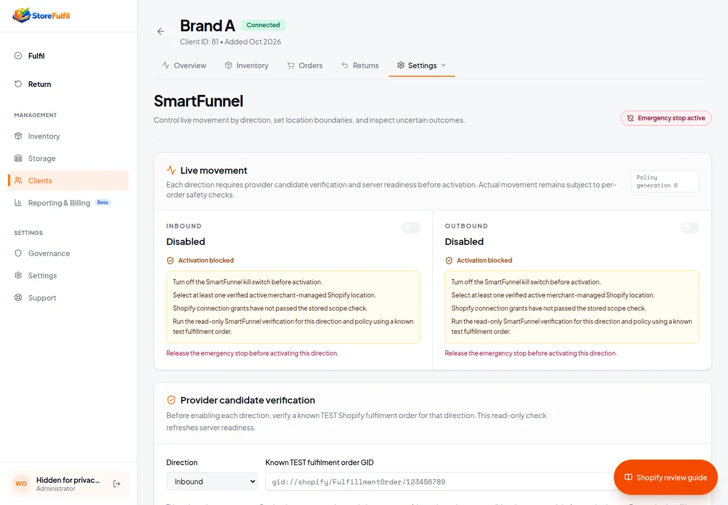Open the Shopify review guide
Screen dimensions: 728x505
pyautogui.click(x=665, y=477)
